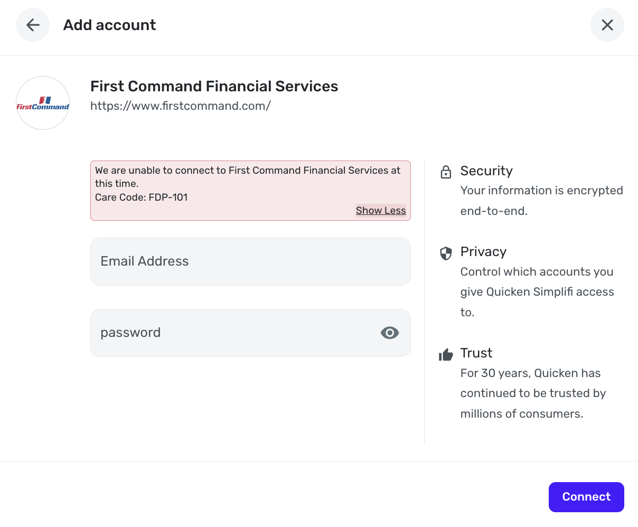Click the Care Code FDP-101 text
This screenshot has height=527, width=638.
click(x=141, y=197)
